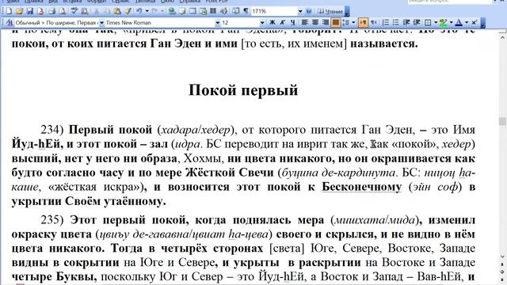Open the font name dropdown arrow
Viewport: 507px width, 285px height.
[218, 23]
